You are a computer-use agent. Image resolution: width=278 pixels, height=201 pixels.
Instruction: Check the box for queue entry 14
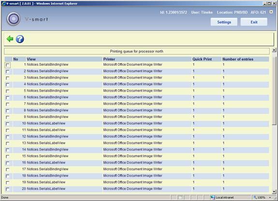tap(8, 150)
